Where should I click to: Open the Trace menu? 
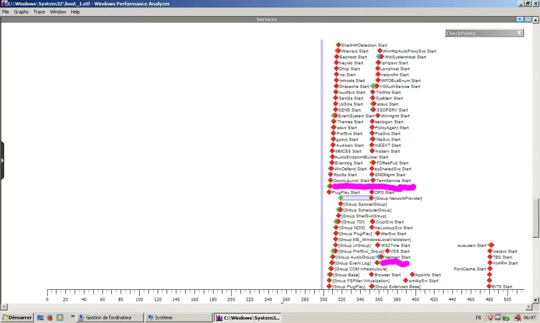tap(39, 12)
